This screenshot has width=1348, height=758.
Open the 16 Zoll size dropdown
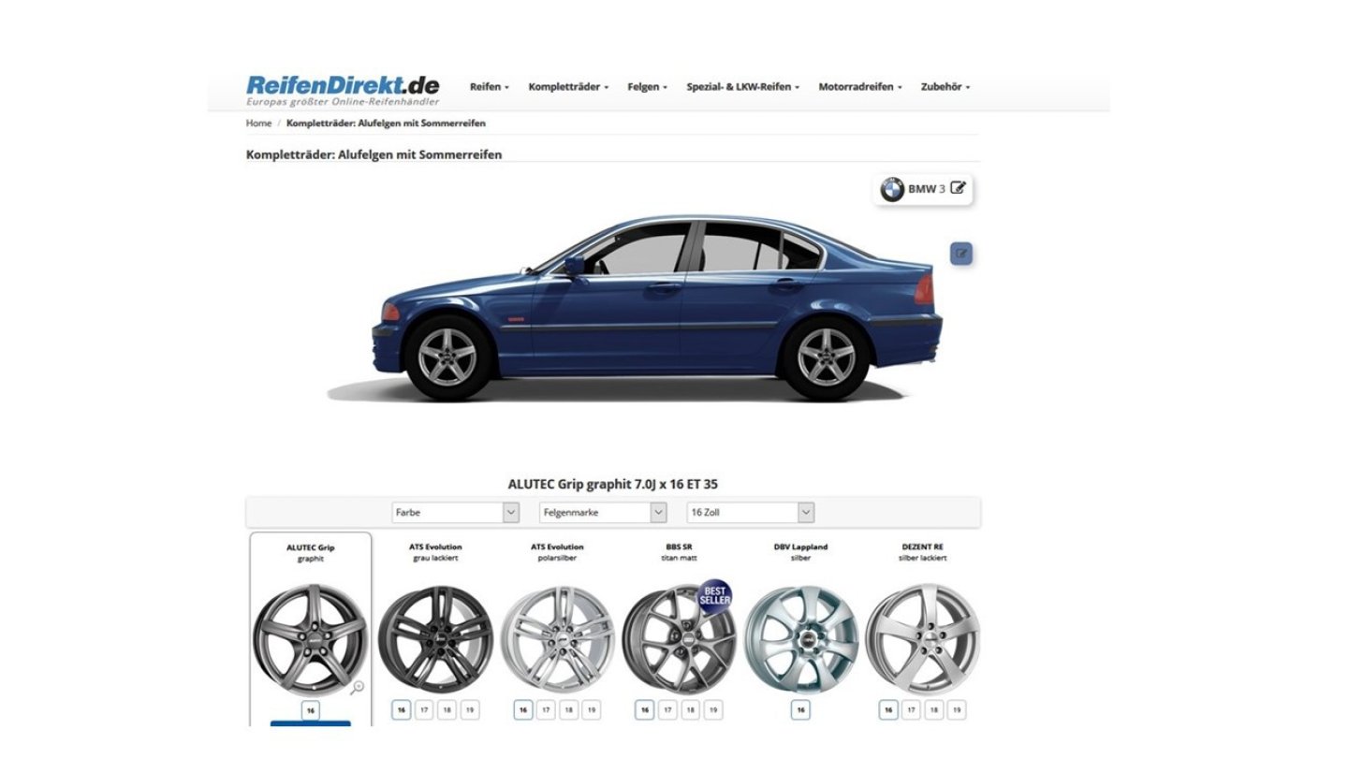click(x=749, y=512)
